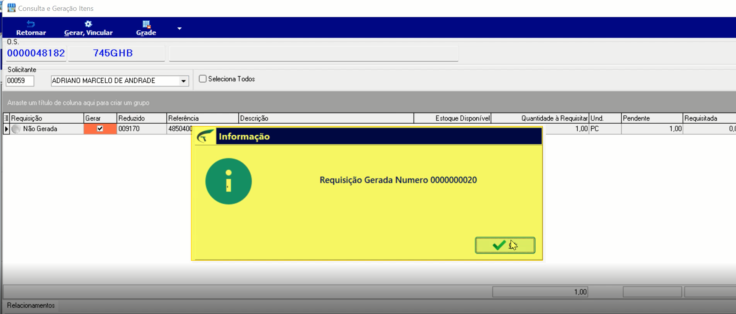Click the row indicator arrow of the first row

coord(6,129)
